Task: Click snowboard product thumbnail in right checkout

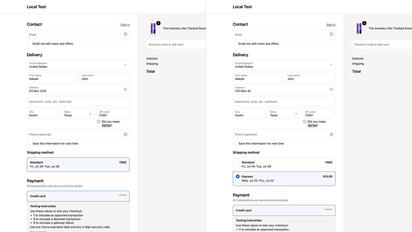Action: tap(359, 28)
